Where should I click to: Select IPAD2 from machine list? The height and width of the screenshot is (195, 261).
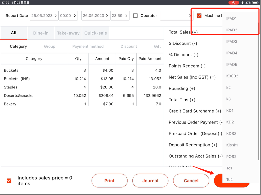[x=232, y=30]
